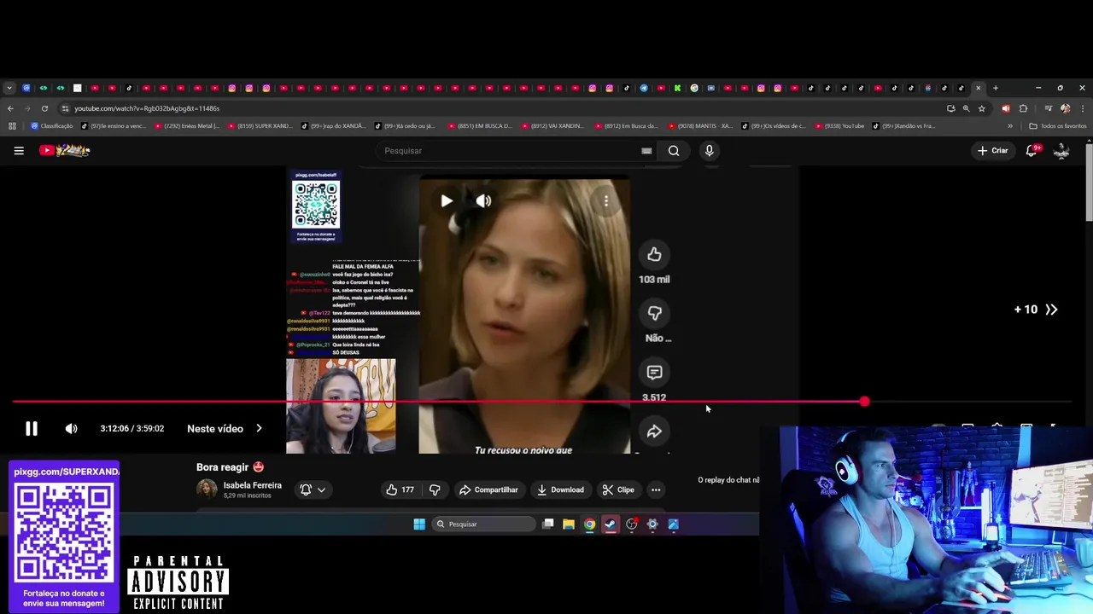The height and width of the screenshot is (614, 1093).
Task: Open the bookmarks apps grid icon
Action: 12,126
